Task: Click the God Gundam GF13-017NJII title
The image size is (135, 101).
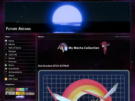Action: coord(53,66)
